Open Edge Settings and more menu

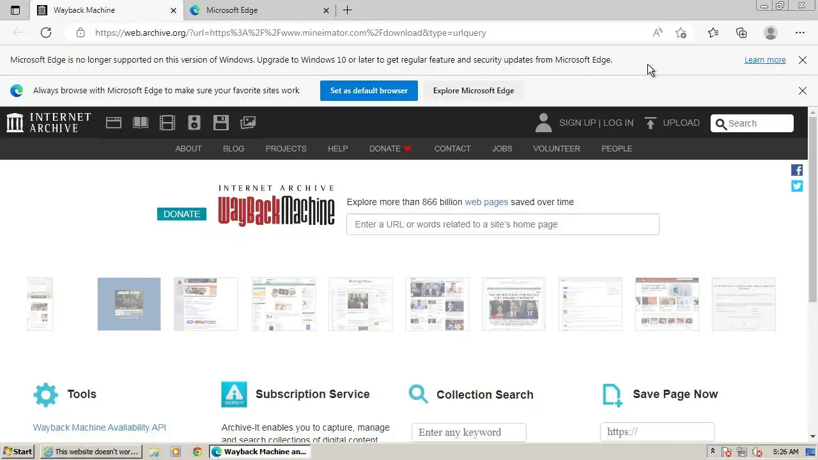pyautogui.click(x=800, y=33)
